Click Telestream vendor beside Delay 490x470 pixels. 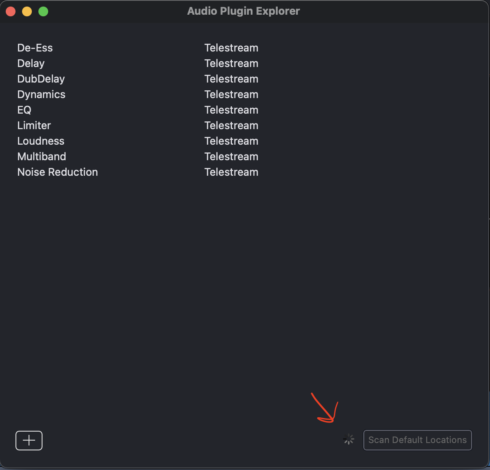point(232,63)
